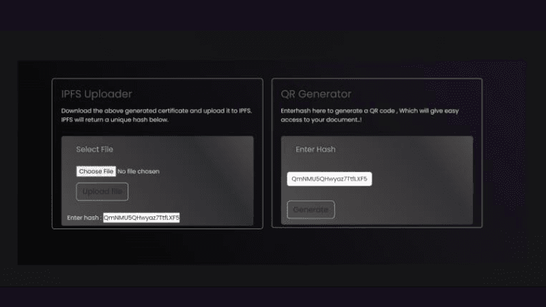Click the 'access to your document' text line
The image size is (546, 307).
pos(319,119)
